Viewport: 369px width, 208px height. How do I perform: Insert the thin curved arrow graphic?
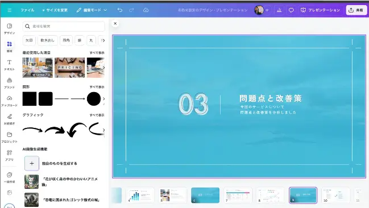click(x=32, y=130)
